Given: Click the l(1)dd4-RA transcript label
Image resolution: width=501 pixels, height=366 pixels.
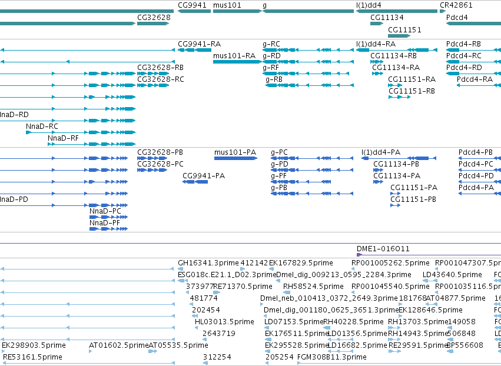Looking at the screenshot, I should tap(376, 44).
